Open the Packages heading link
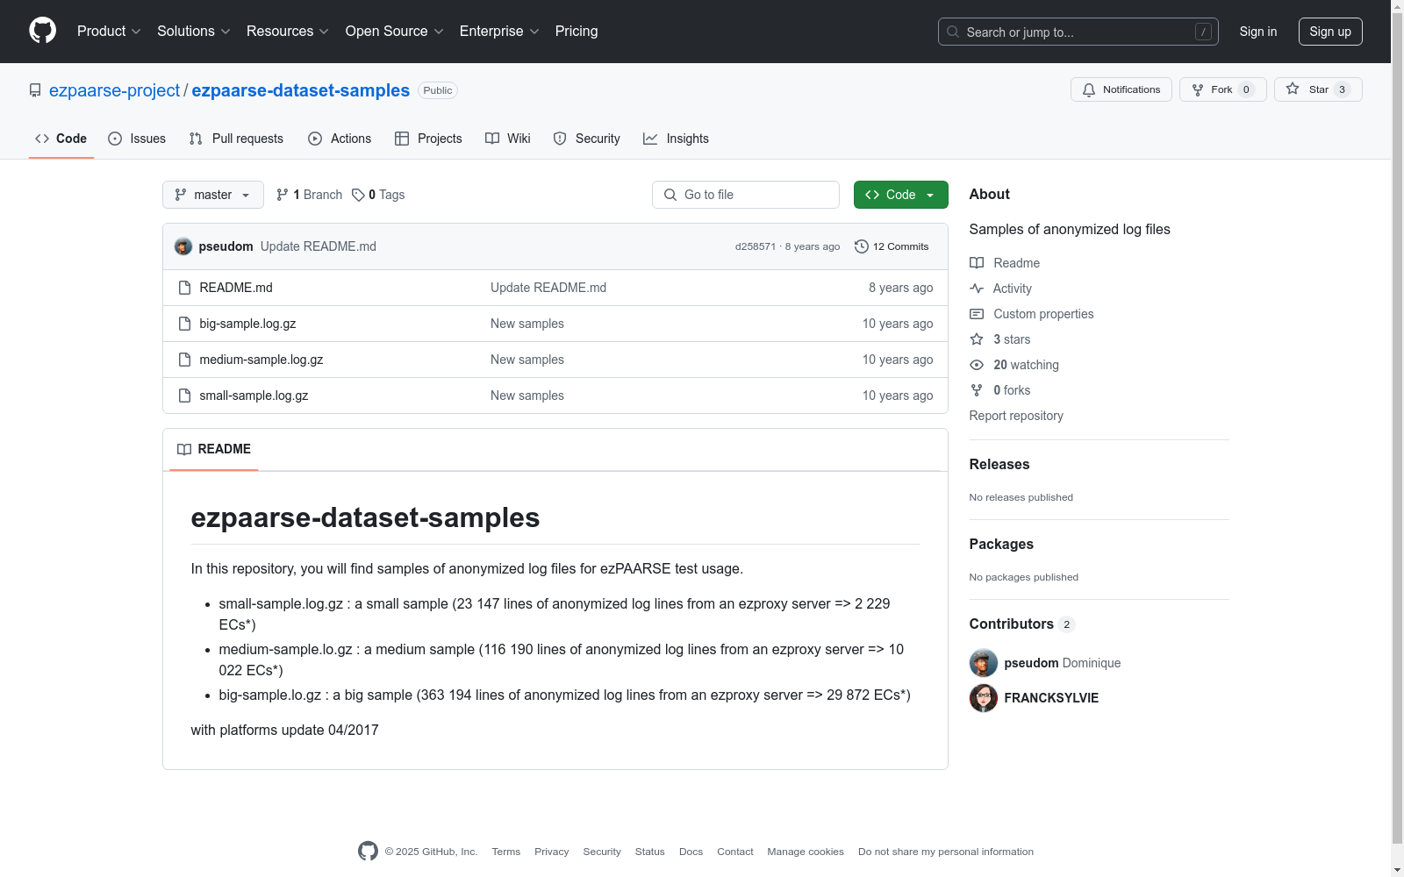Image resolution: width=1404 pixels, height=877 pixels. pos(1001,544)
